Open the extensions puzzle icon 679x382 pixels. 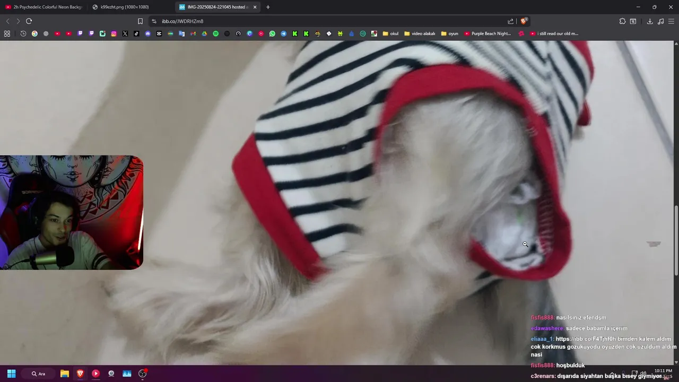pyautogui.click(x=622, y=21)
